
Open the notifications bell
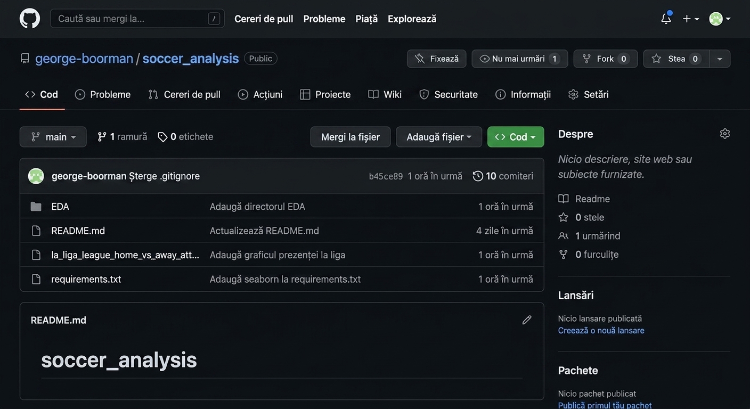tap(666, 19)
